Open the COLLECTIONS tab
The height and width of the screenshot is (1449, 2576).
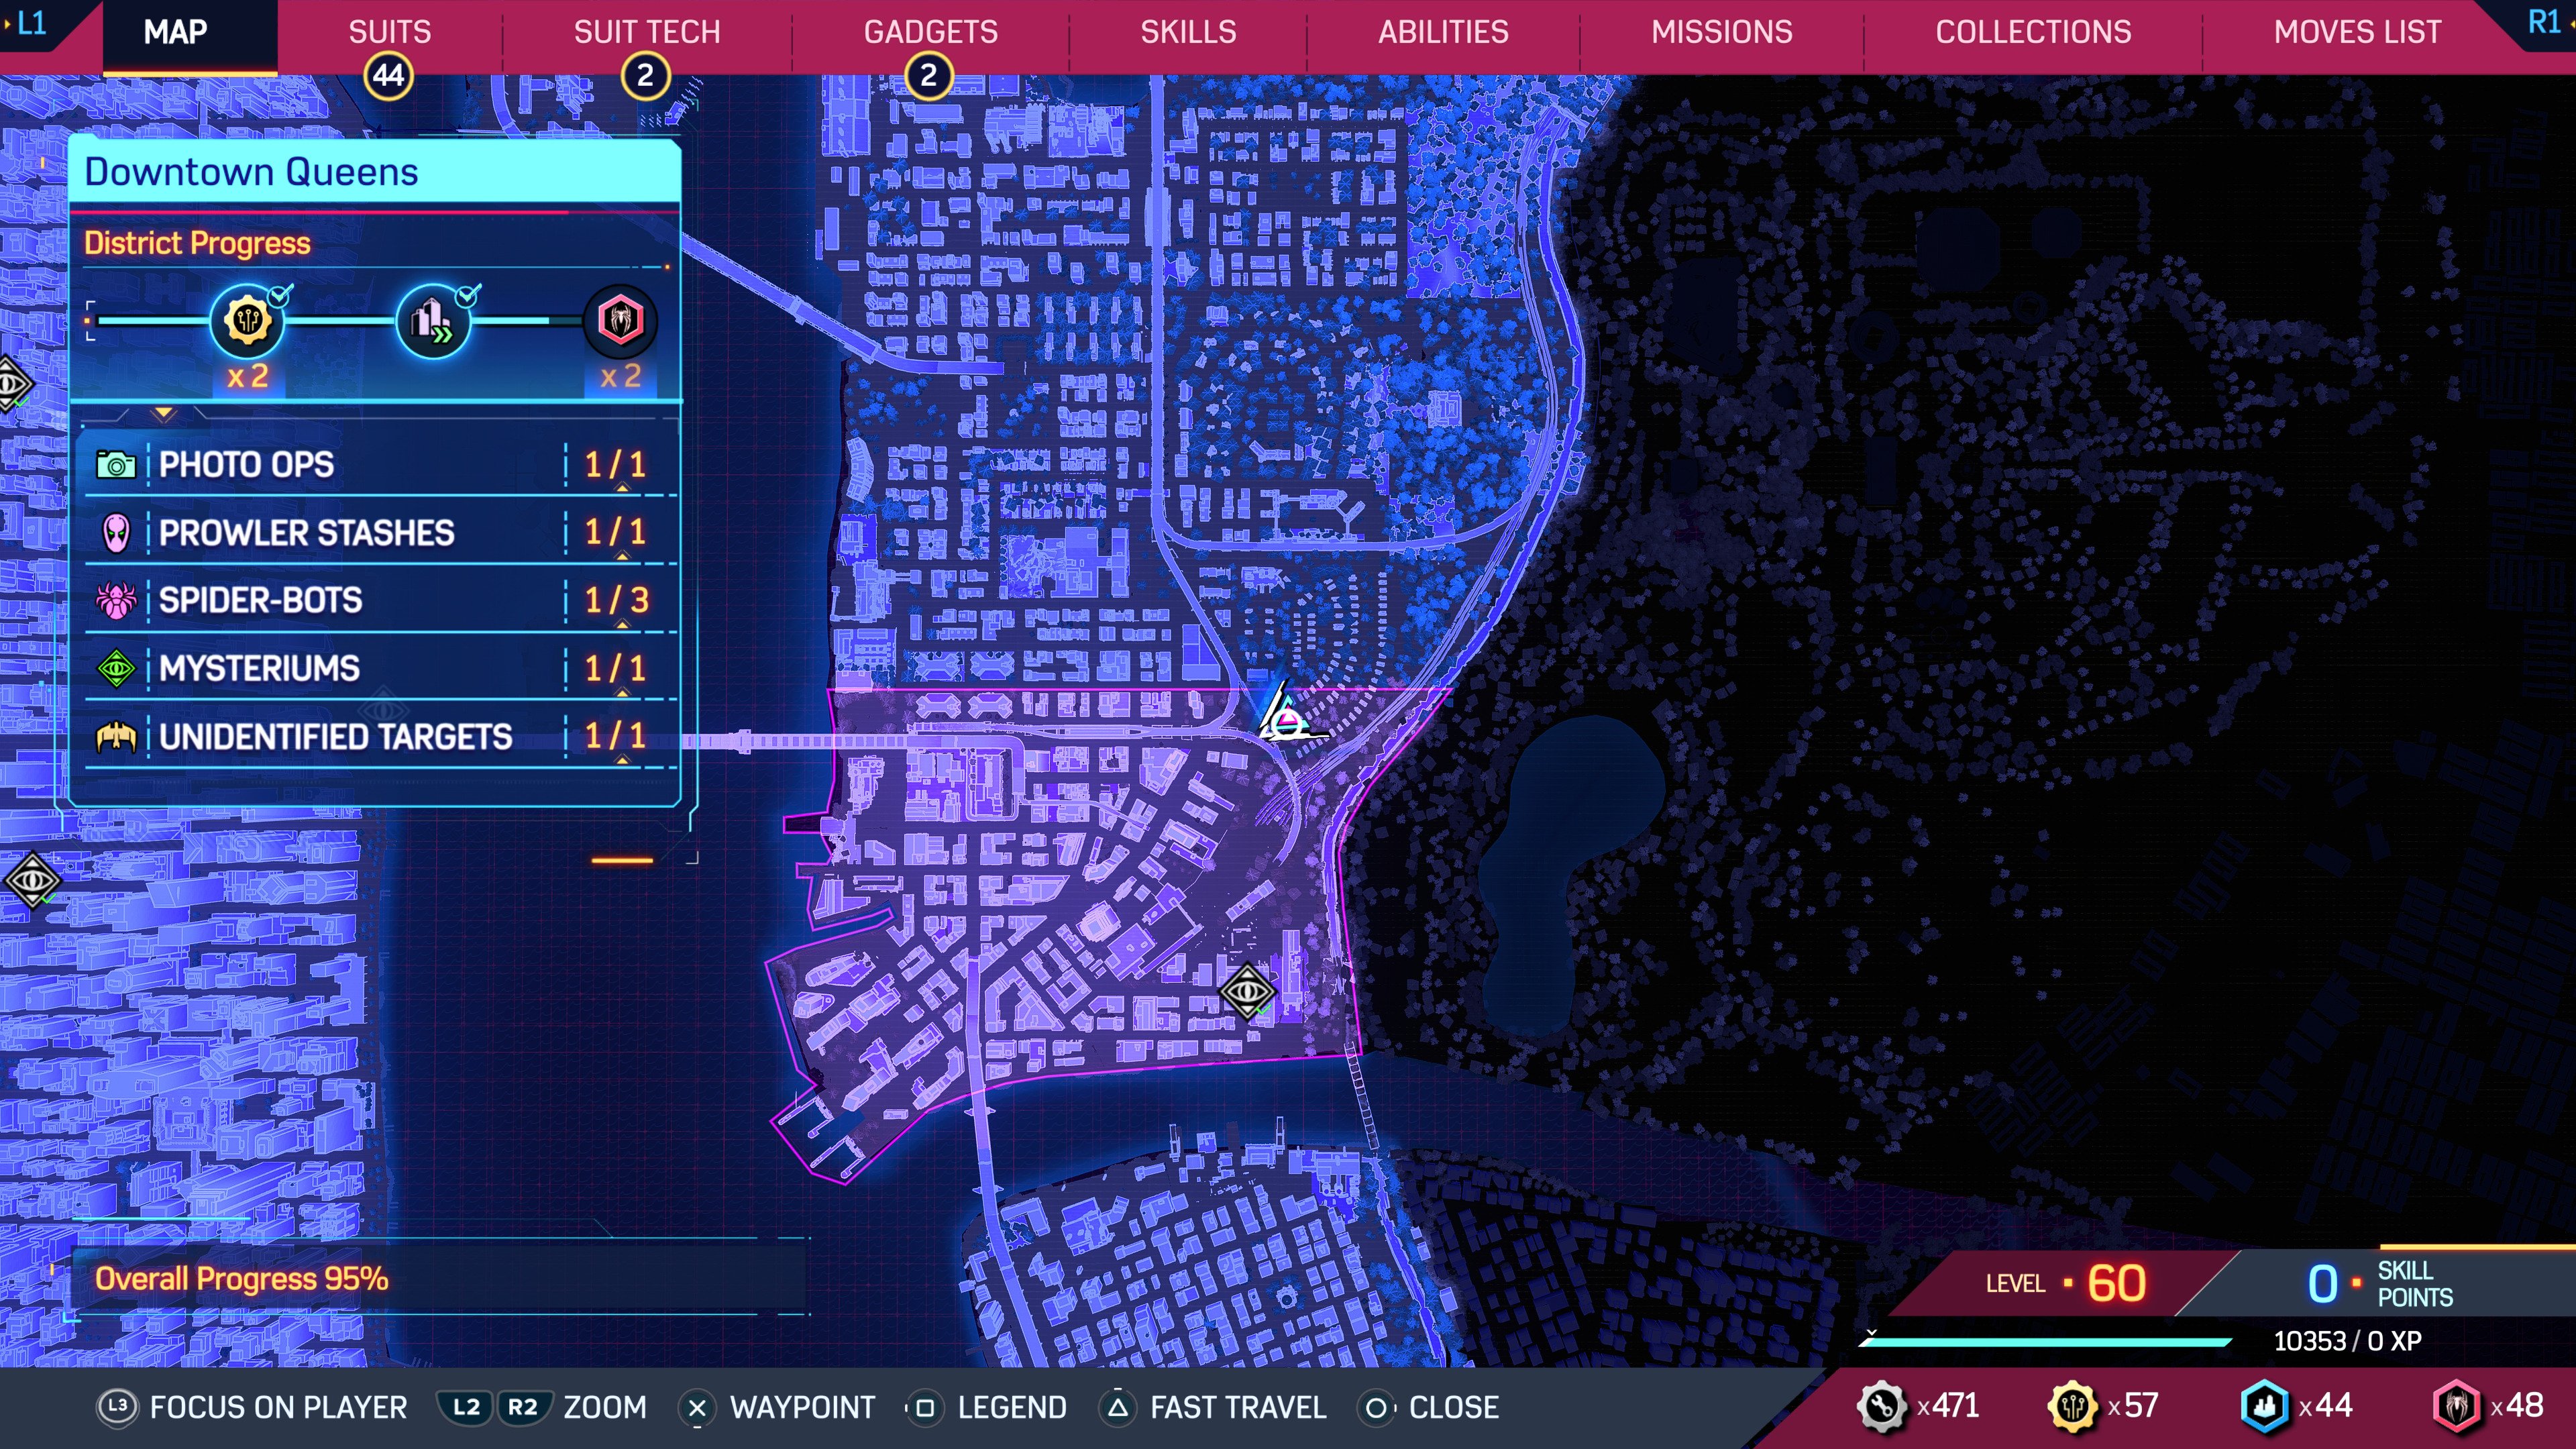click(2033, 32)
